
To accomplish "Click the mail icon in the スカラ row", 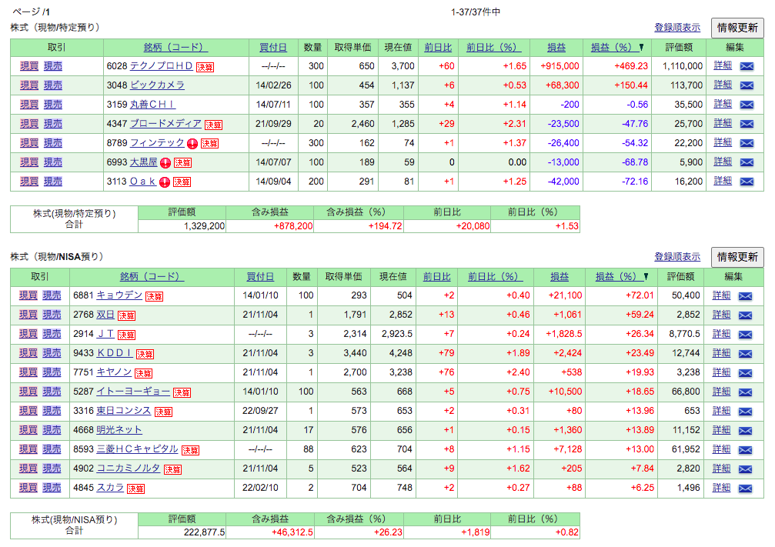I will coord(745,489).
